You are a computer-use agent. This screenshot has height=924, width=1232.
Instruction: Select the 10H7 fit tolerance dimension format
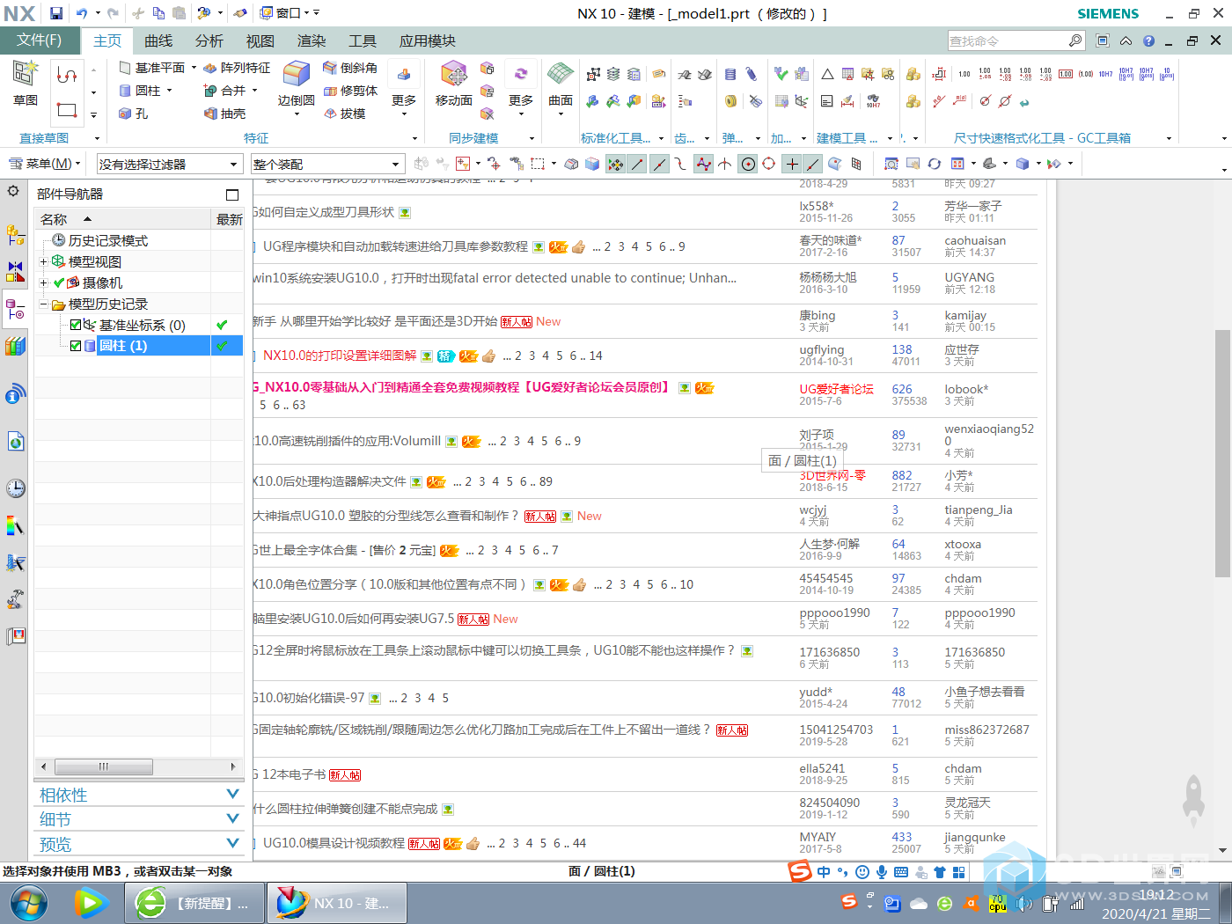point(1105,75)
